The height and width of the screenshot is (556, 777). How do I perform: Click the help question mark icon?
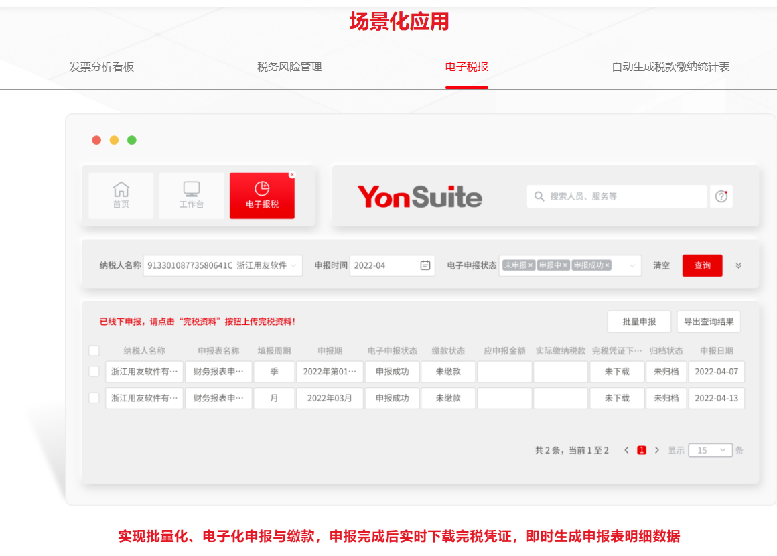pyautogui.click(x=721, y=196)
